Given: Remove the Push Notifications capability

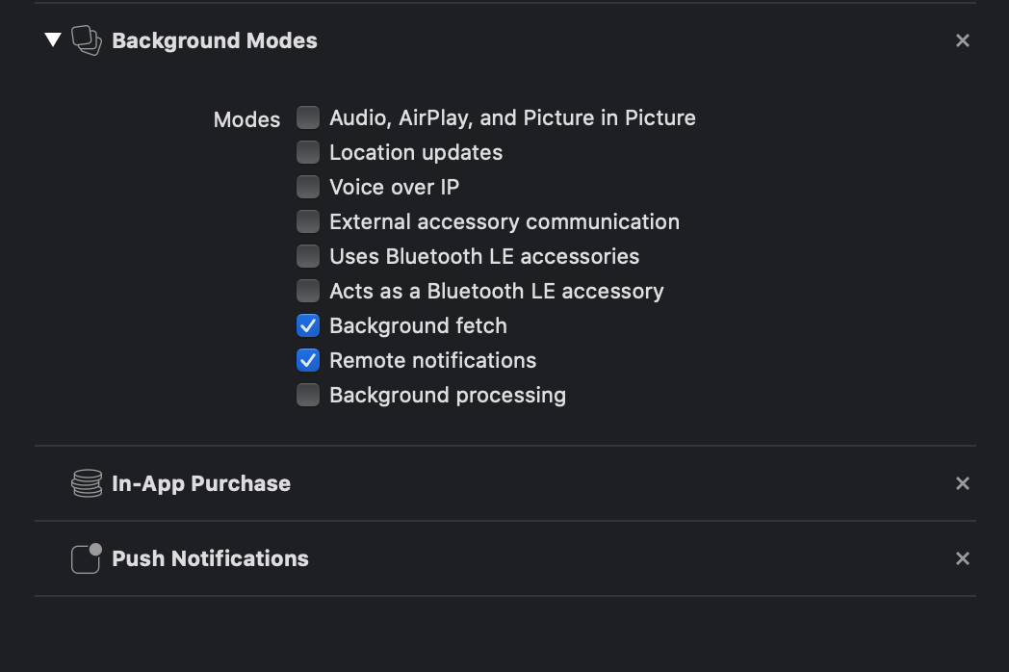Looking at the screenshot, I should click(962, 558).
